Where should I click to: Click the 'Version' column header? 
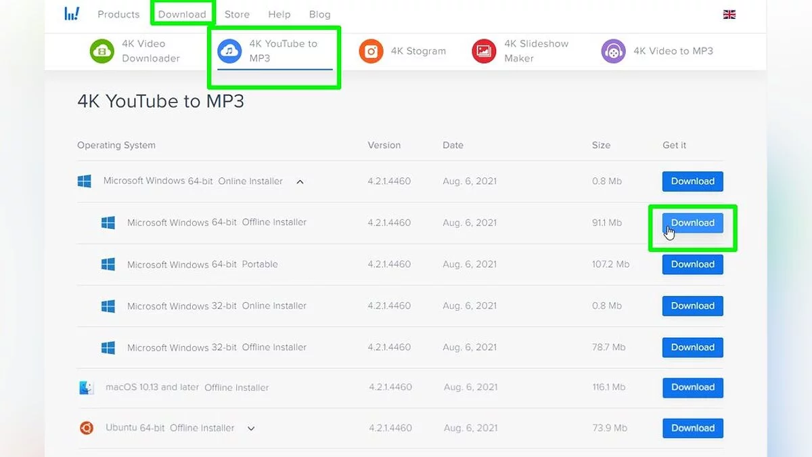point(384,145)
